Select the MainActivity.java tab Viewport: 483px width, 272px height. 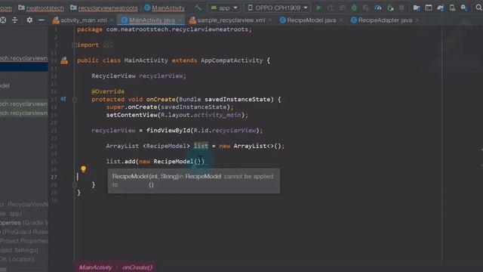pyautogui.click(x=152, y=20)
